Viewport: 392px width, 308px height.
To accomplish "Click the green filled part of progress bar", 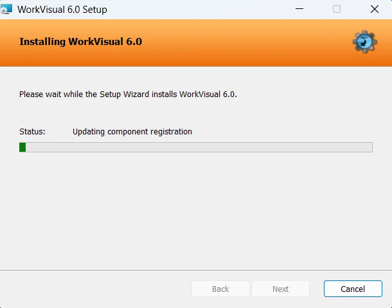I will click(22, 147).
